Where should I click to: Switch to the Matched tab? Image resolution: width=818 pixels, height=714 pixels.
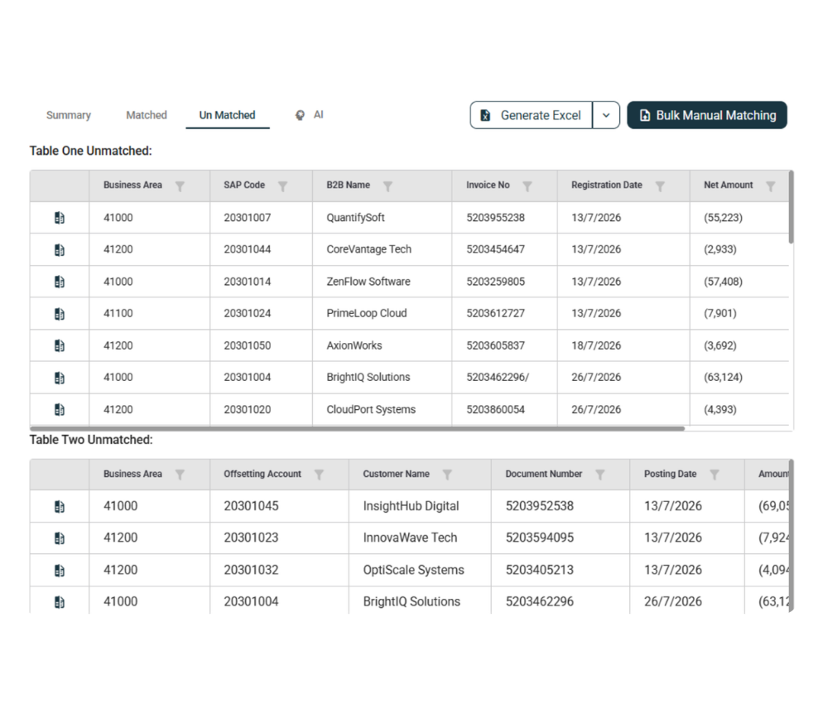pos(147,115)
